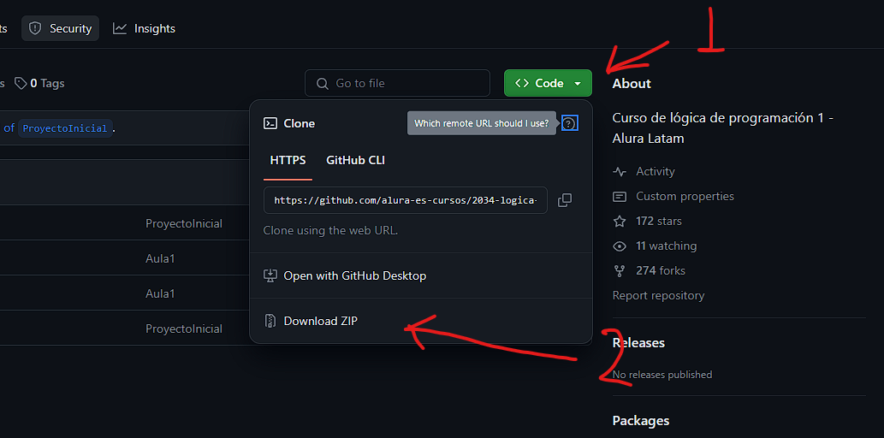Click the ZIP file icon
The height and width of the screenshot is (438, 884).
coord(270,322)
